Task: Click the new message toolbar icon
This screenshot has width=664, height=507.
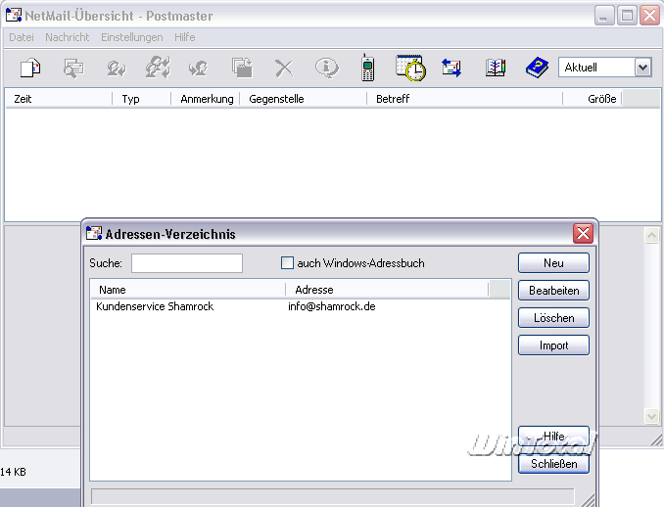Action: [x=30, y=68]
